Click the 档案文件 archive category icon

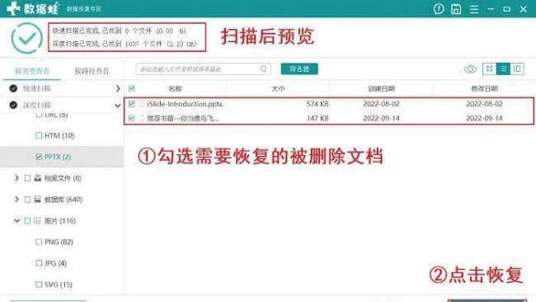(38, 178)
